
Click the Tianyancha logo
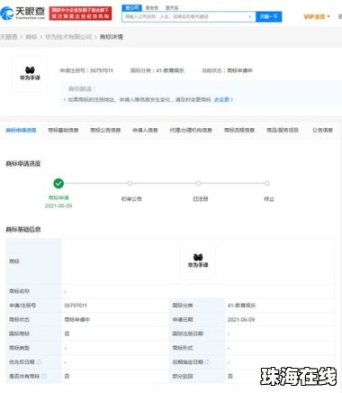coord(22,13)
